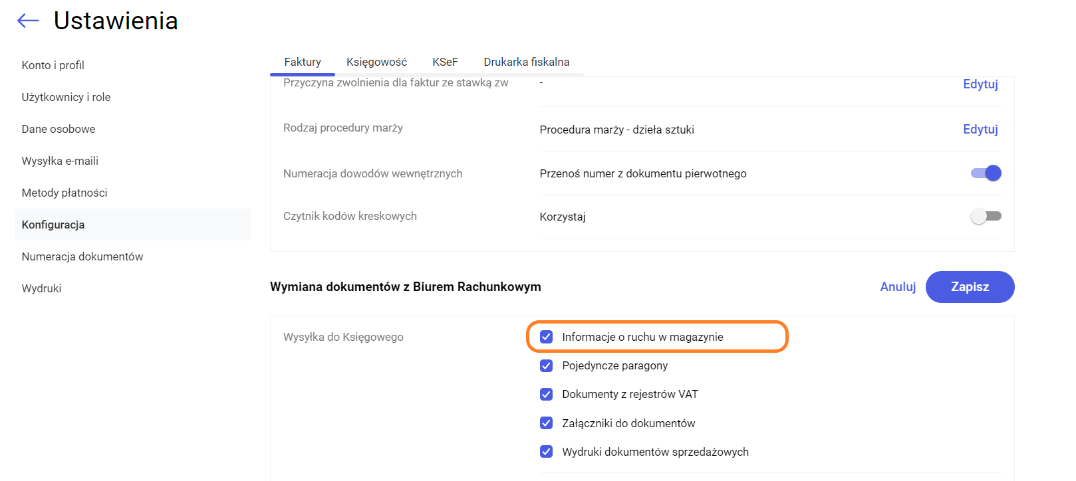Open Numeracja dokumentów in sidebar

click(82, 256)
